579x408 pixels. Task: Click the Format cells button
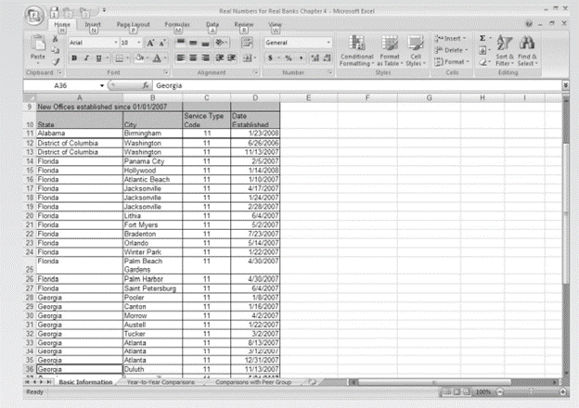pos(451,62)
